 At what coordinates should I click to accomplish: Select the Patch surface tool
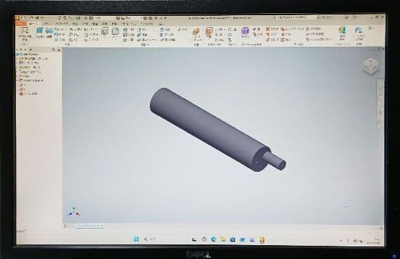click(272, 34)
